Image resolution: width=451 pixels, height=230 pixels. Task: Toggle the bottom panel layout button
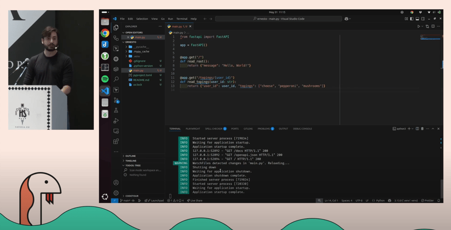point(417,19)
